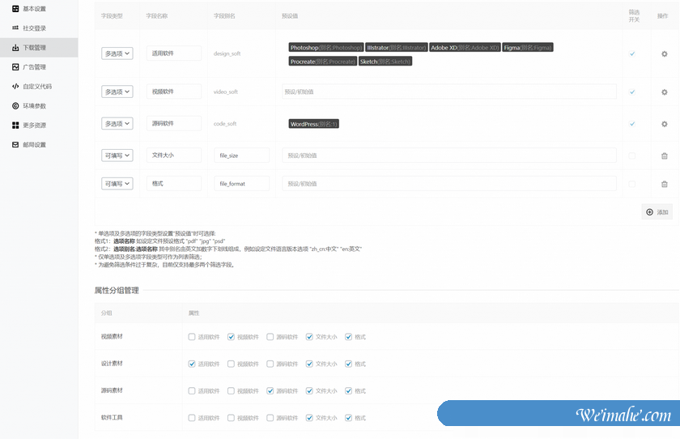680x439 pixels.
Task: Open 广告管理 image icon
Action: point(15,66)
